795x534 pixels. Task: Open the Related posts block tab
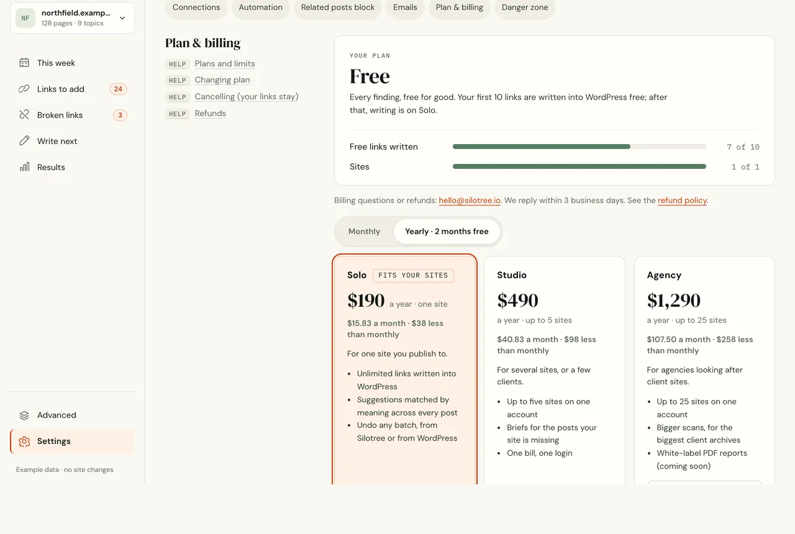point(338,7)
